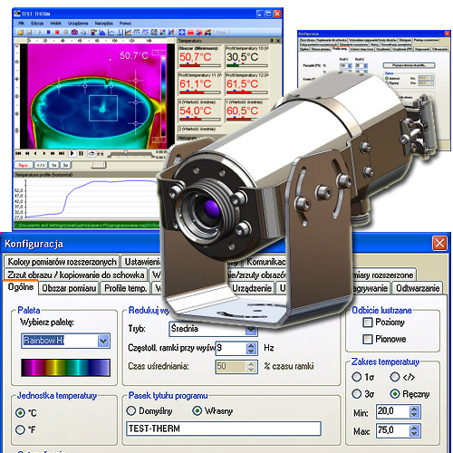Click the red stop recording icon

(57, 32)
